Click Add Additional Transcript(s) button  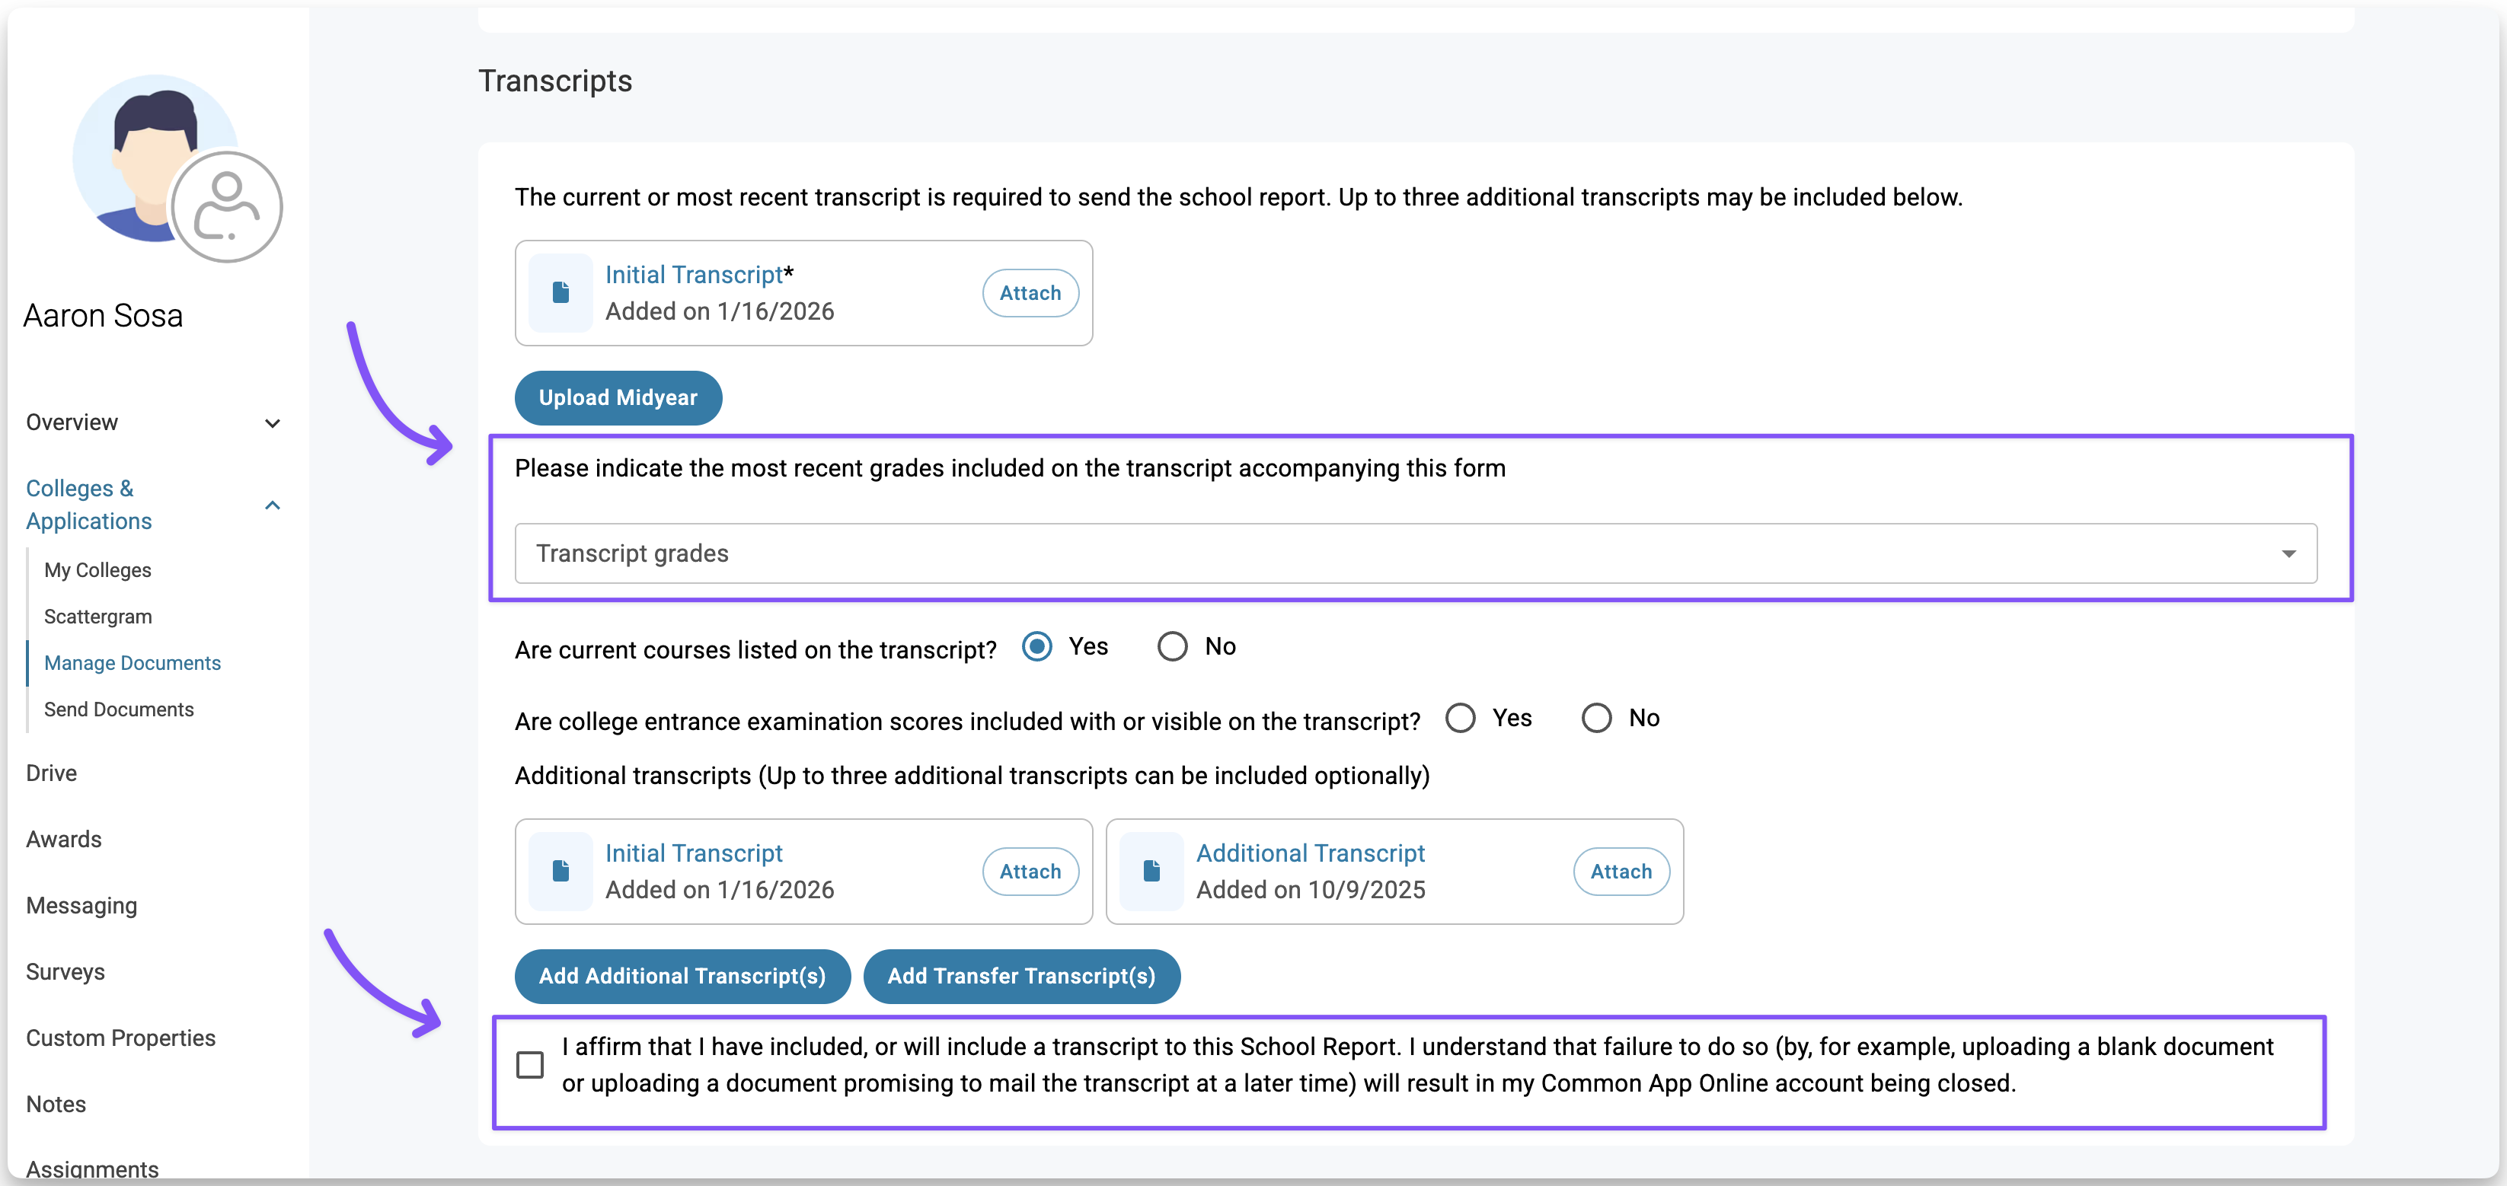pos(682,976)
